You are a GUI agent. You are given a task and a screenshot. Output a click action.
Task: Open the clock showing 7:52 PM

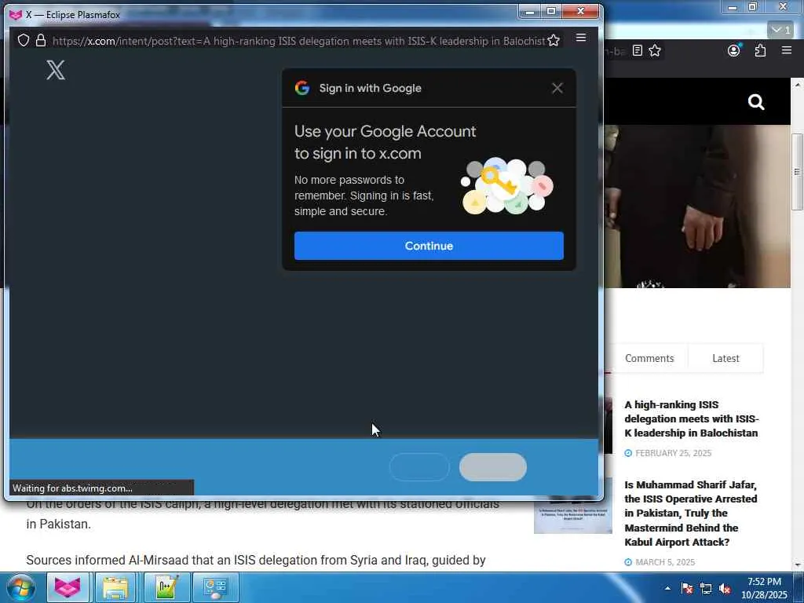pos(764,588)
